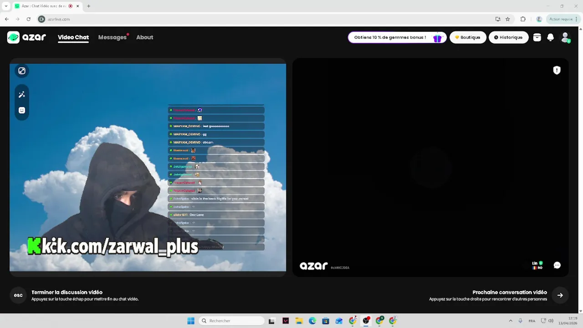Close the Azar browser tab
Image resolution: width=583 pixels, height=328 pixels.
tap(78, 6)
